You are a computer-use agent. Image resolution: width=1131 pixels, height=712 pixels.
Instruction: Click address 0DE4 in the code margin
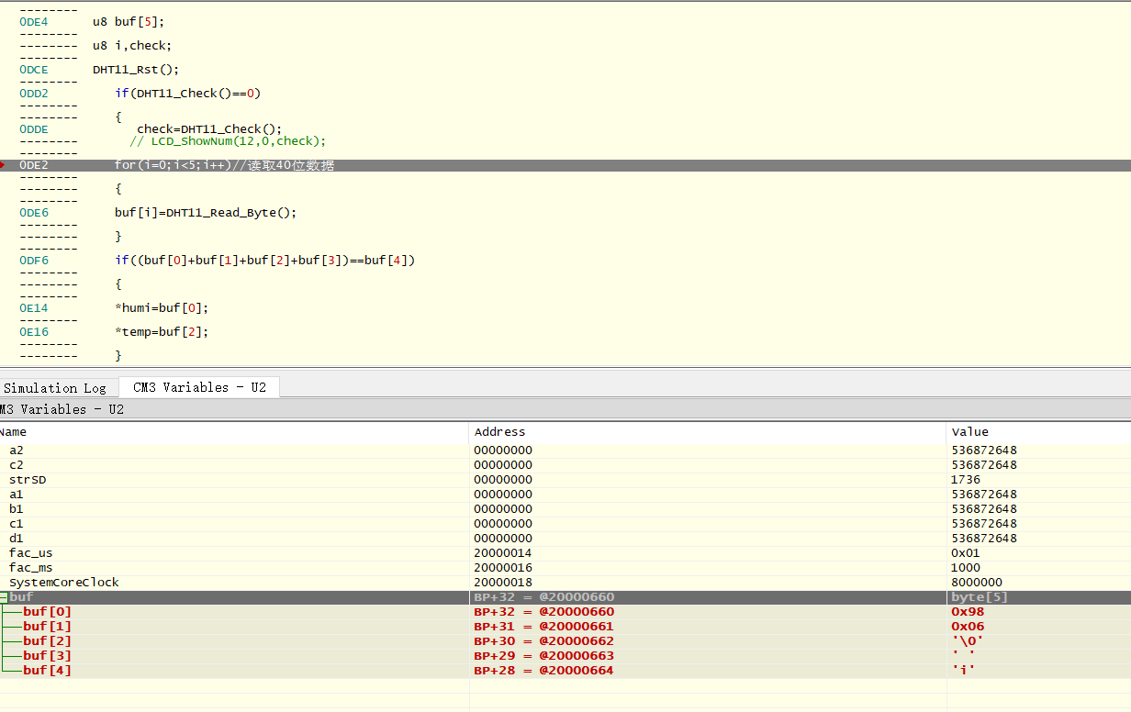coord(34,22)
